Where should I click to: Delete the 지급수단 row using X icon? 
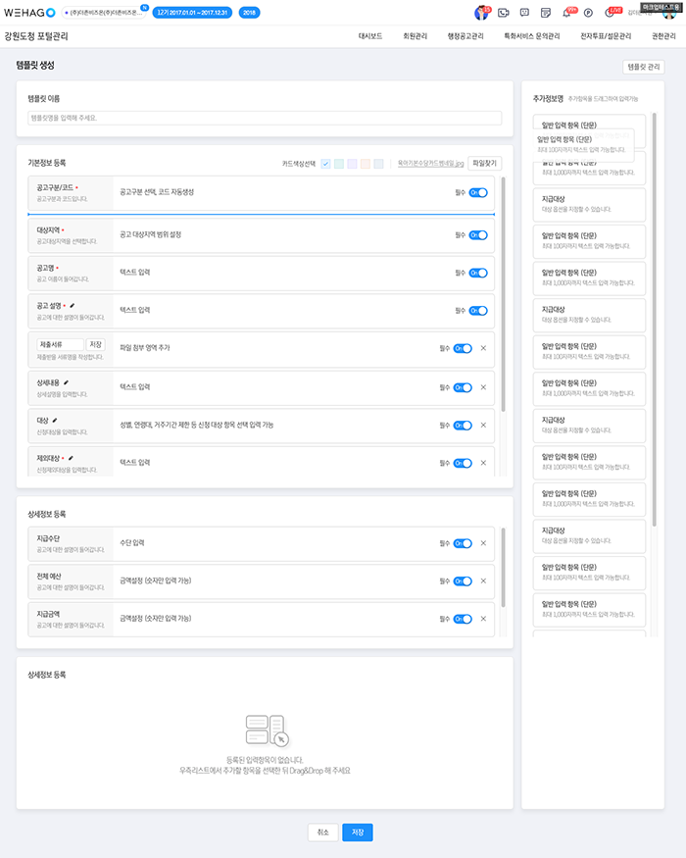pos(483,543)
